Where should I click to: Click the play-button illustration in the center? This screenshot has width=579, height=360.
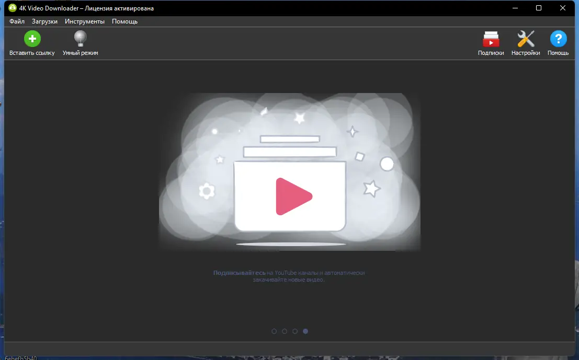click(x=294, y=196)
